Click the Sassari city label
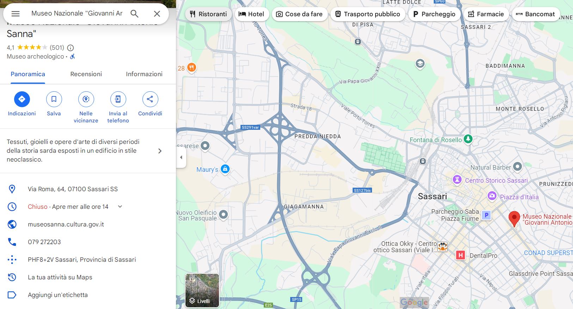This screenshot has width=573, height=309. pyautogui.click(x=432, y=196)
